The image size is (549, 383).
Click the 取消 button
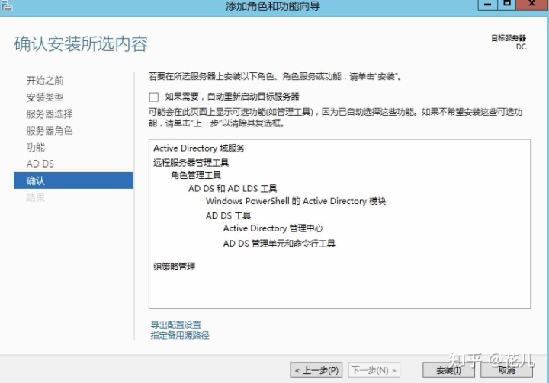(506, 370)
